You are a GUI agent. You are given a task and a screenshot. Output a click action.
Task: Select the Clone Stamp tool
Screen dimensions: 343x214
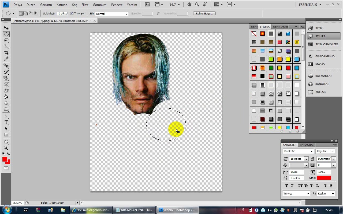6,78
